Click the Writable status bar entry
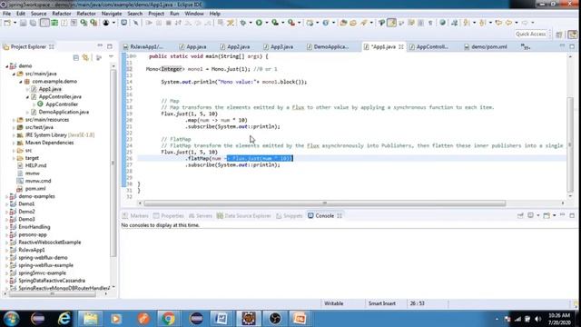The width and height of the screenshot is (581, 327). pos(334,303)
